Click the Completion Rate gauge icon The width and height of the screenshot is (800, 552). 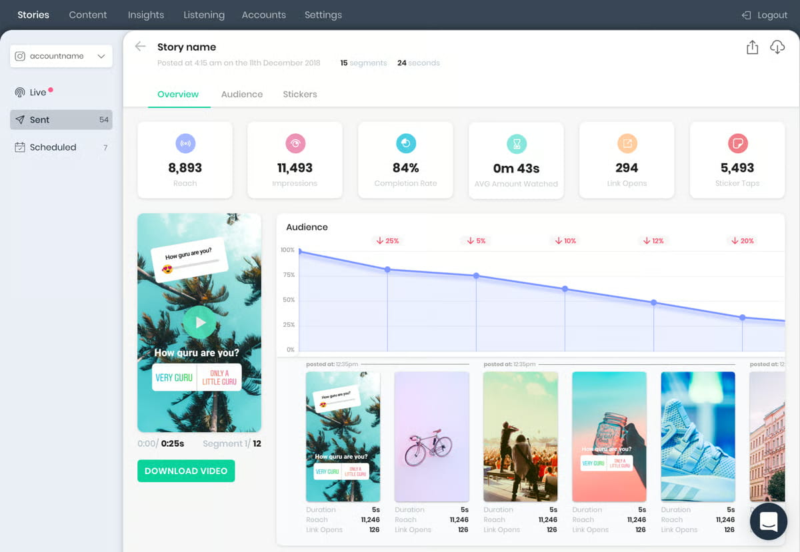[405, 143]
